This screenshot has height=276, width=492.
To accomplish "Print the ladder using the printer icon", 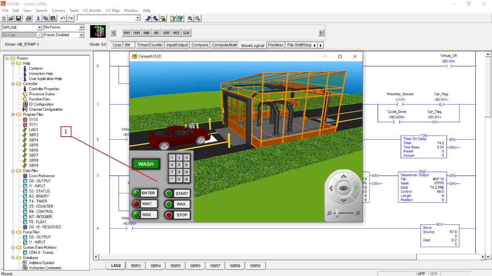I will tap(29, 18).
